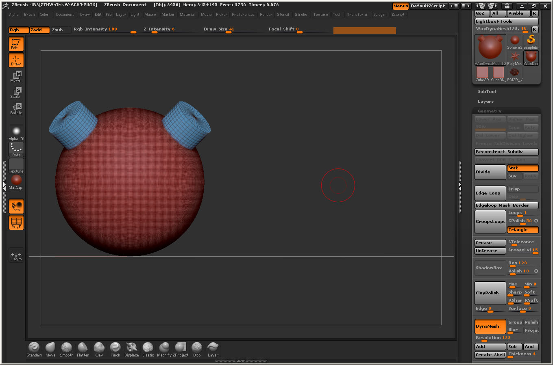Click the orange color bar in shelf
The image size is (553, 365).
[364, 30]
